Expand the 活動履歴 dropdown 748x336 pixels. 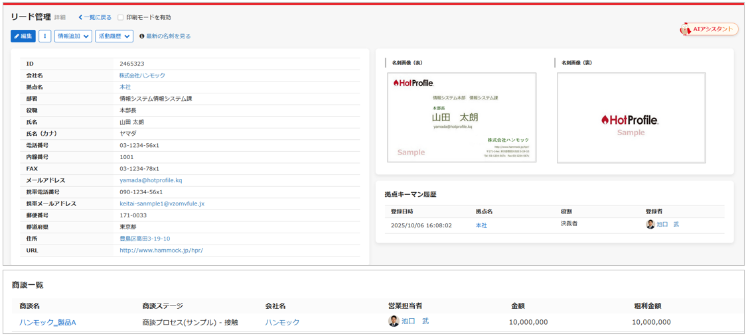[114, 36]
